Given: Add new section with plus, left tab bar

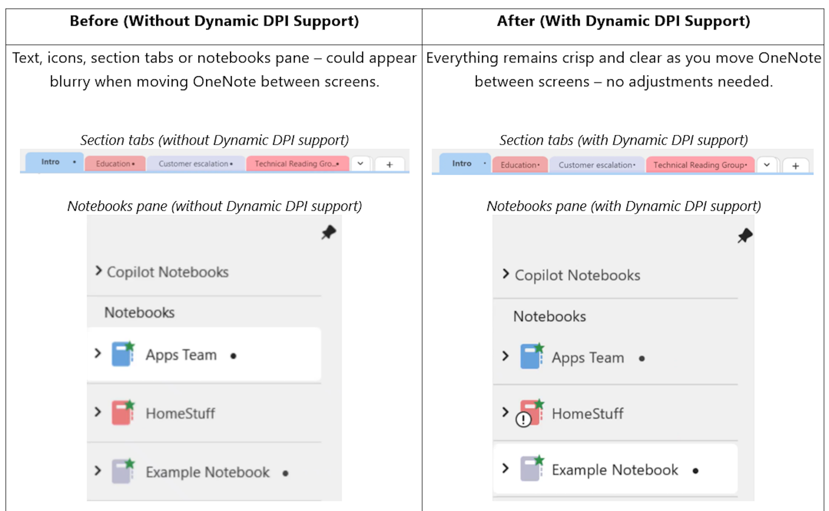Looking at the screenshot, I should coord(389,165).
